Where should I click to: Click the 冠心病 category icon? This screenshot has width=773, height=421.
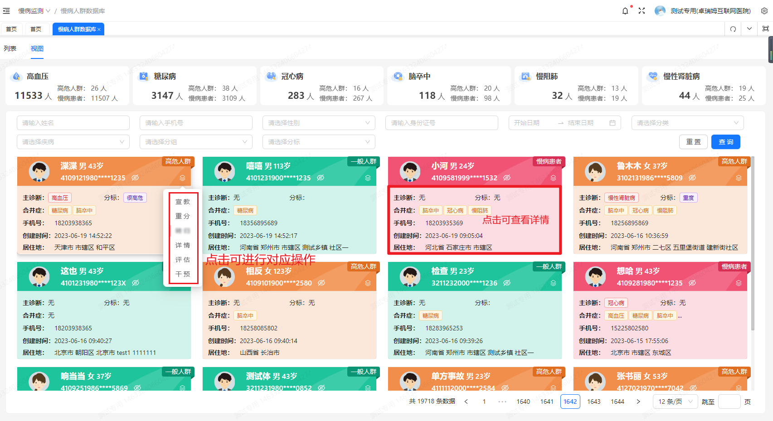[x=271, y=76]
